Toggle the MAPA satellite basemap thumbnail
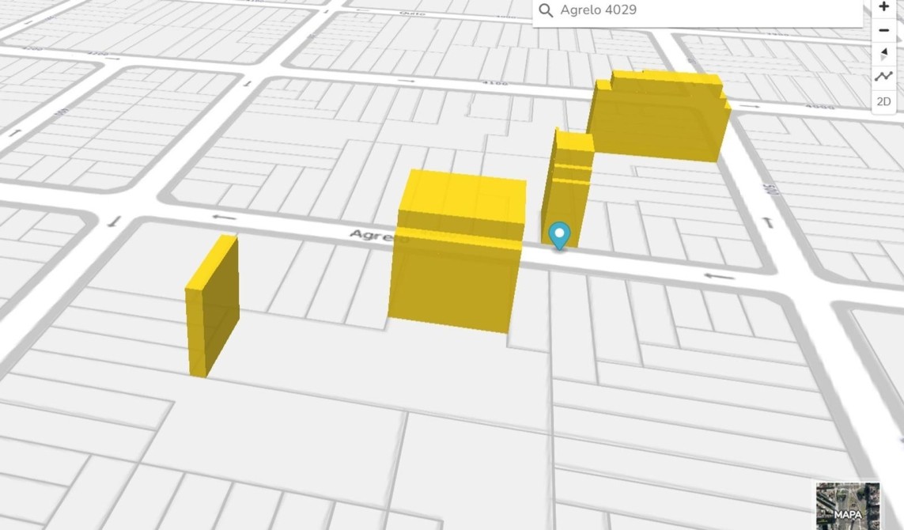This screenshot has width=904, height=530. [848, 505]
